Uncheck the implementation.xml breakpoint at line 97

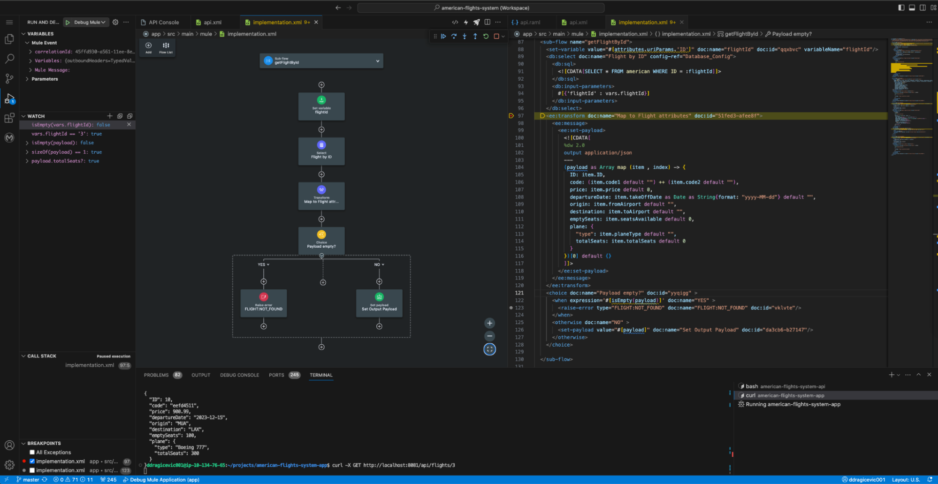point(32,461)
